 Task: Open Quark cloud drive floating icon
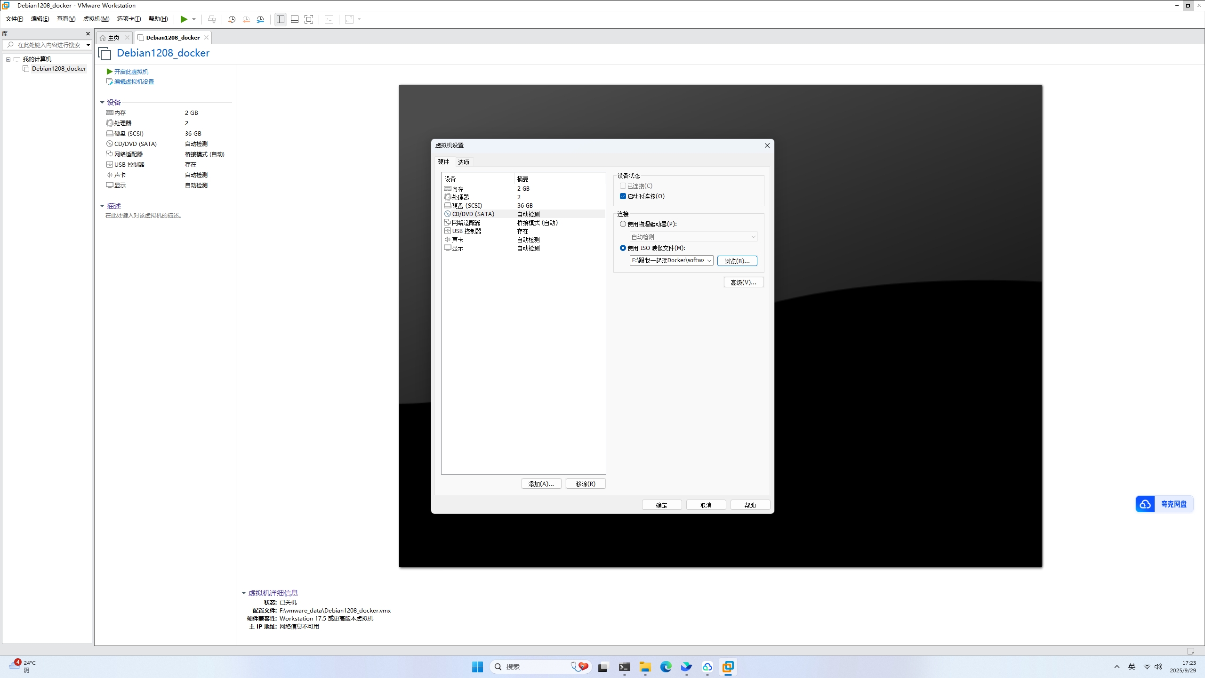tap(1164, 504)
